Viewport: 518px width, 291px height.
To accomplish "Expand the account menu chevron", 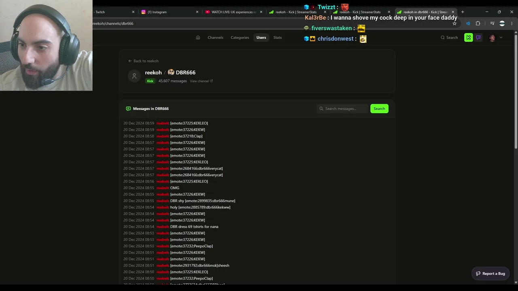I will [x=501, y=38].
